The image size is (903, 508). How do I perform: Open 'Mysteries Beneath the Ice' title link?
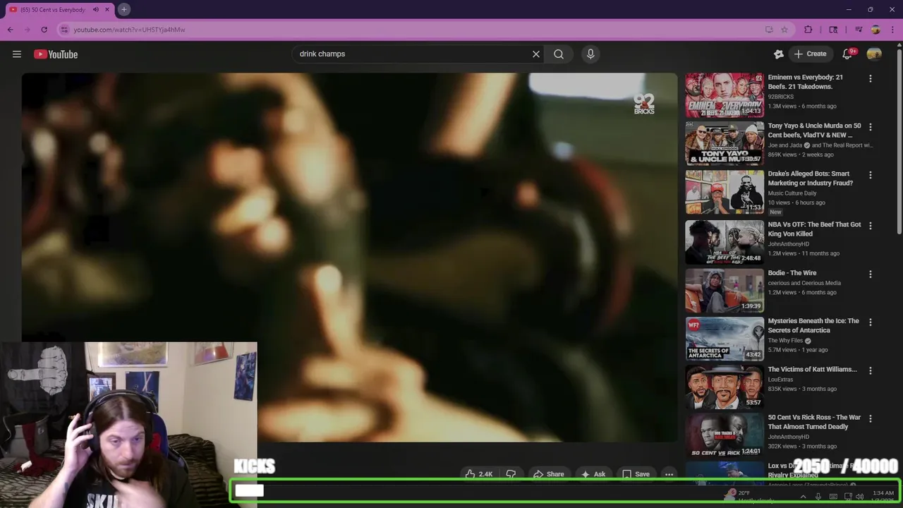coord(813,325)
